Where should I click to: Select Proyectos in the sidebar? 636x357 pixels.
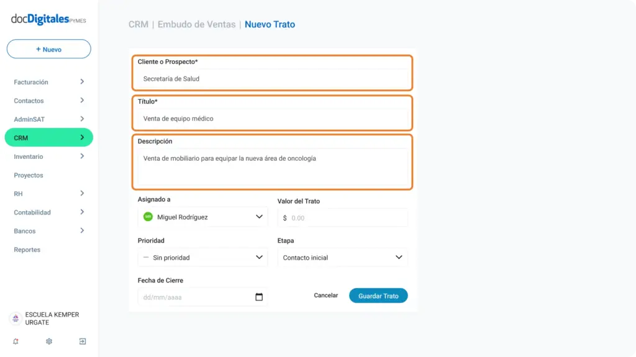tap(29, 175)
